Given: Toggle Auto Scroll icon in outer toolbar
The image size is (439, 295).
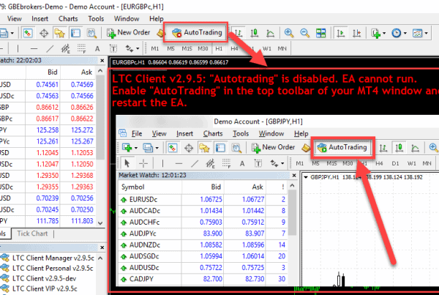Looking at the screenshot, I should [x=340, y=33].
